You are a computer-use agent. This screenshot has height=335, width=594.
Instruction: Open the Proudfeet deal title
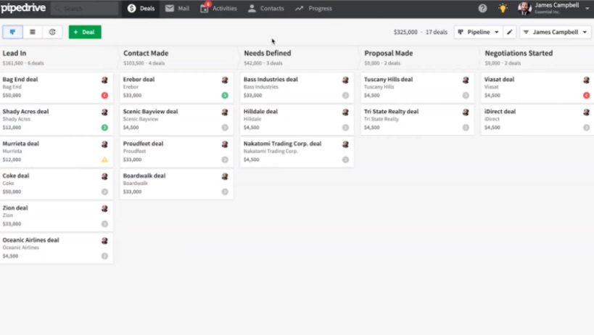(x=143, y=144)
